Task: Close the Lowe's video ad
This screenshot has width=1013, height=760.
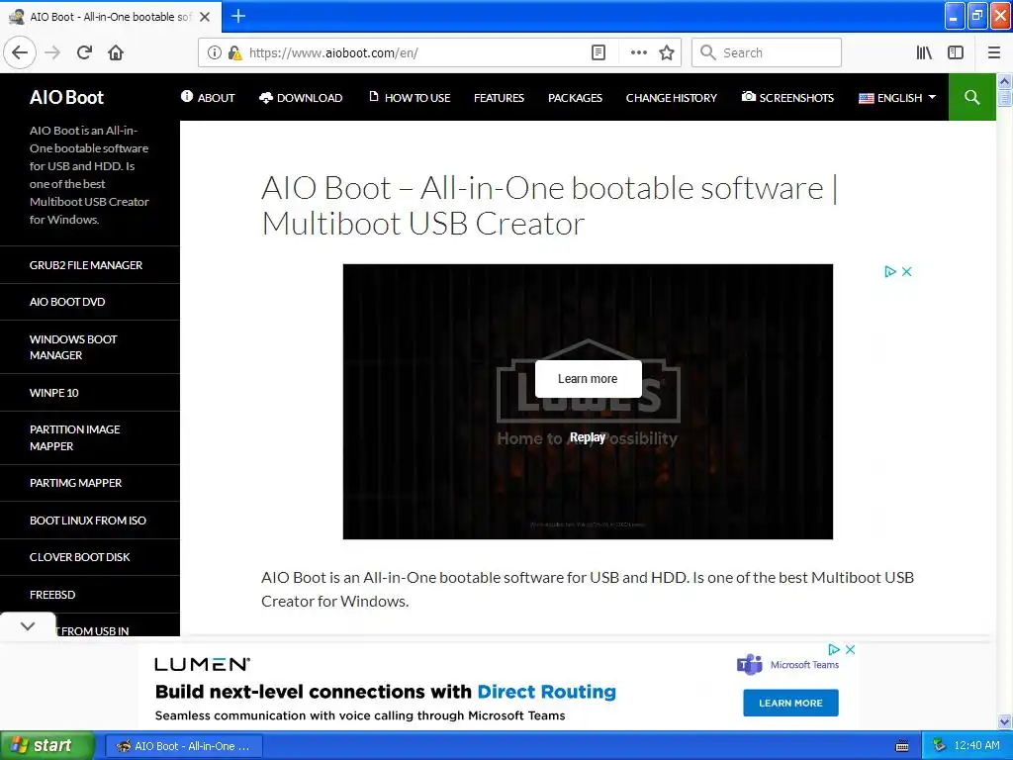Action: click(906, 271)
